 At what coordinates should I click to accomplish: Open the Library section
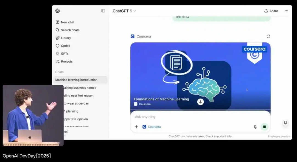tap(66, 38)
